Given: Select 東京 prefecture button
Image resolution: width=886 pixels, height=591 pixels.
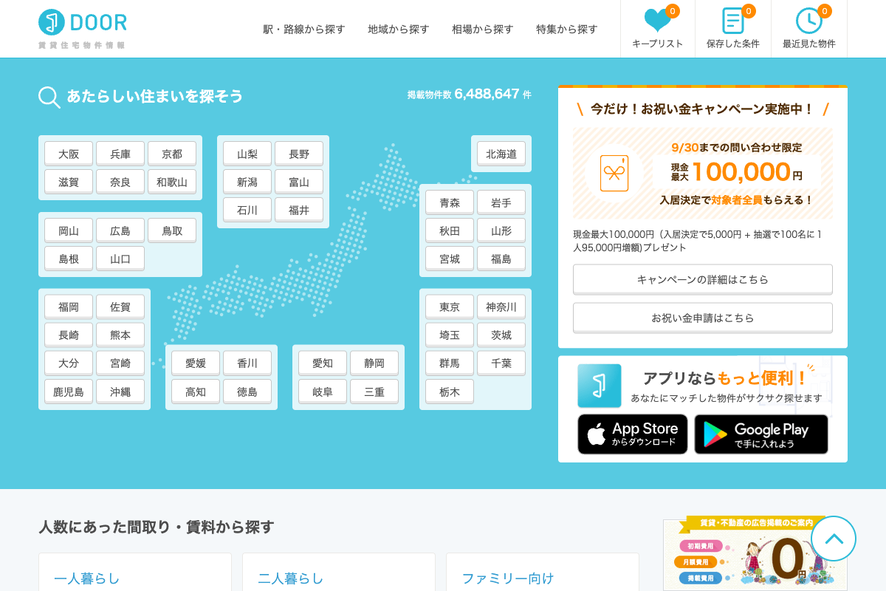Looking at the screenshot, I should point(450,307).
